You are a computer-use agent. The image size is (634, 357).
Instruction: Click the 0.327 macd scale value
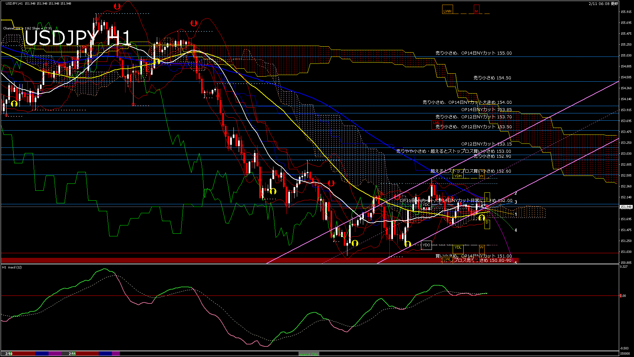point(624,267)
